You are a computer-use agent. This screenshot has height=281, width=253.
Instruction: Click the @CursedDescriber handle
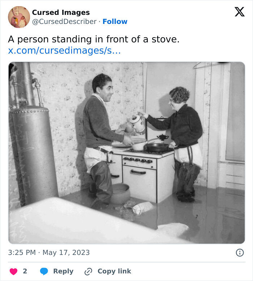tap(64, 22)
